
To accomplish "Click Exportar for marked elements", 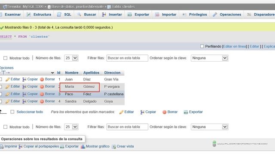I will 196,112.
